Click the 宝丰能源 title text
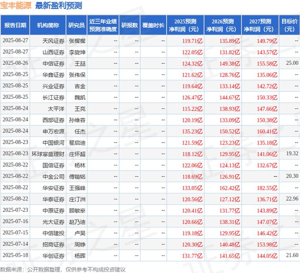The width and height of the screenshot is (300, 273). (16, 5)
